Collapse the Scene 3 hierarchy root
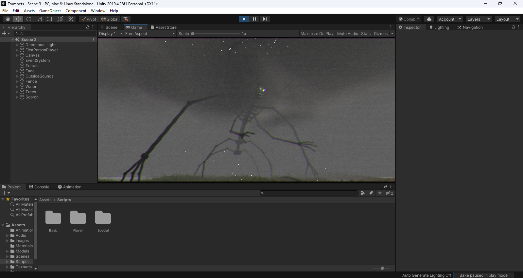 point(13,40)
